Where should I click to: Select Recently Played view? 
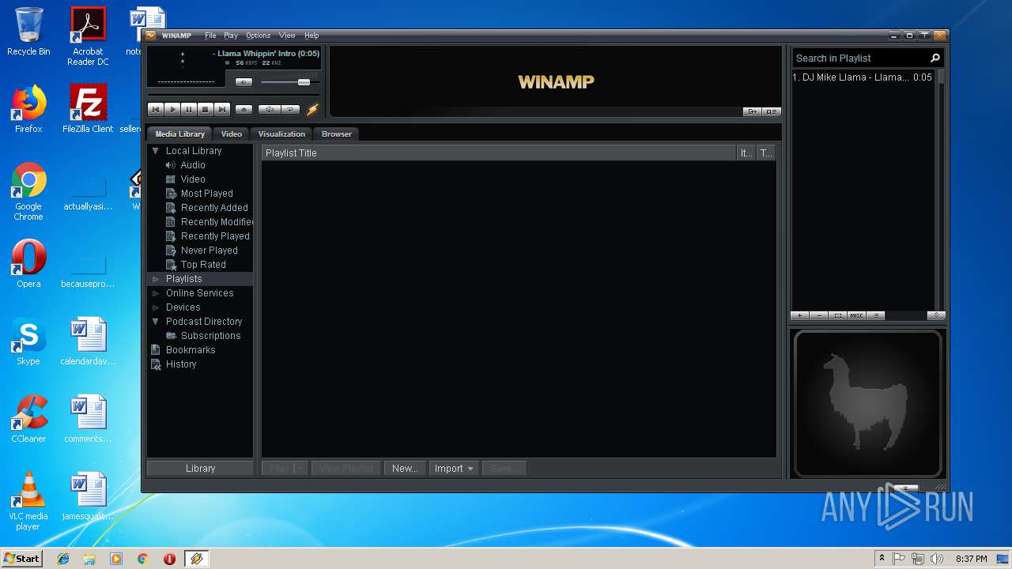click(215, 236)
